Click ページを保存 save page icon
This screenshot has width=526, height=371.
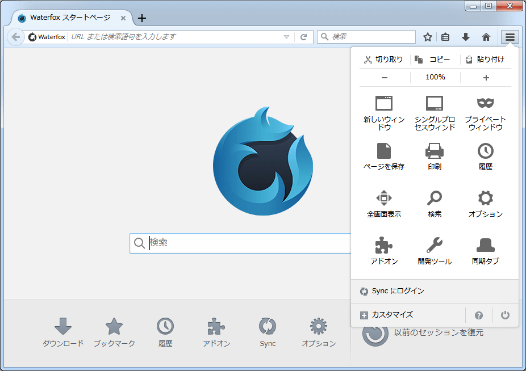384,155
